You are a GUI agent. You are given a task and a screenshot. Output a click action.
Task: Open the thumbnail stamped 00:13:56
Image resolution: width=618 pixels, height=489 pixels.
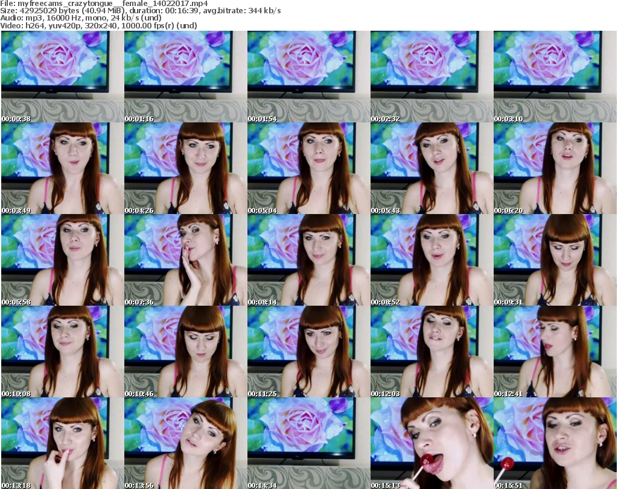(186, 443)
